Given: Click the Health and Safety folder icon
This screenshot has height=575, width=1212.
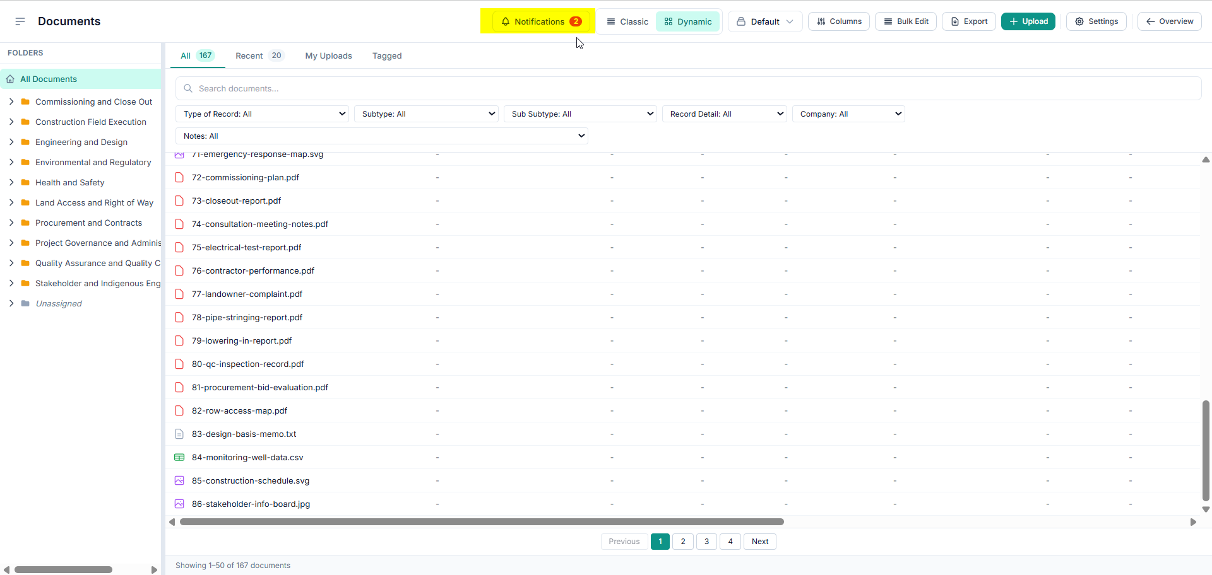Looking at the screenshot, I should 25,183.
